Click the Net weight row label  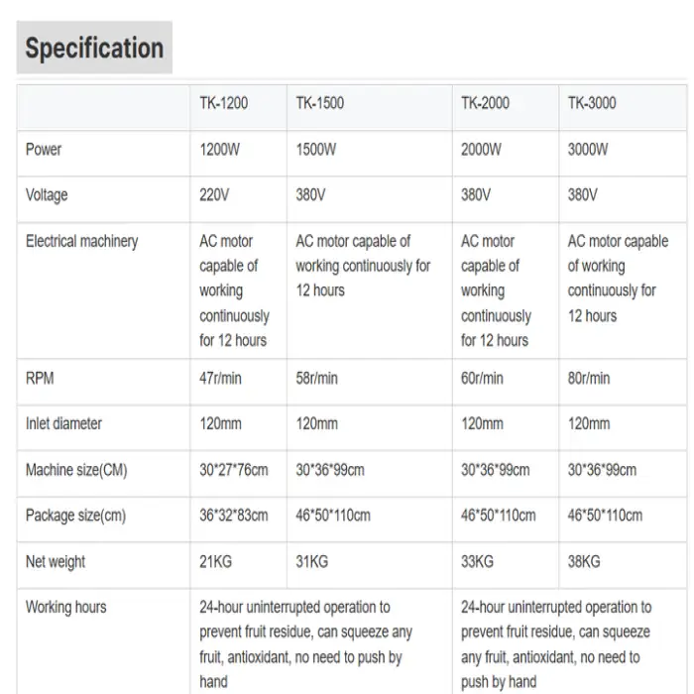56,562
